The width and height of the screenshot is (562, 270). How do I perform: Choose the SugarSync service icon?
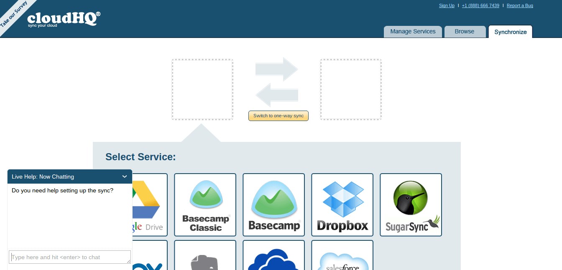(x=411, y=205)
